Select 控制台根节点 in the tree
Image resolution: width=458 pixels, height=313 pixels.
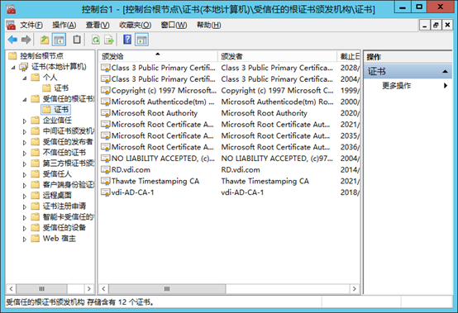point(41,55)
